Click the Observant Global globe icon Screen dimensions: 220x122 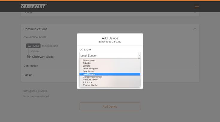coord(29,57)
